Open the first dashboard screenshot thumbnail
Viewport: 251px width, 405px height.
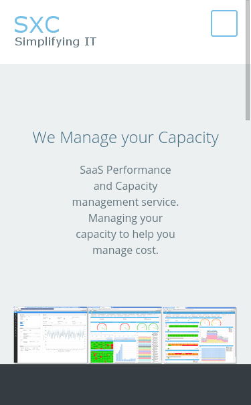(50, 335)
